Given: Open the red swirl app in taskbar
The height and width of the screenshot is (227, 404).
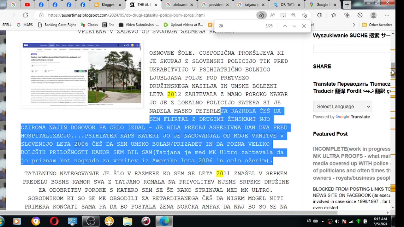Looking at the screenshot, I should click(146, 221).
